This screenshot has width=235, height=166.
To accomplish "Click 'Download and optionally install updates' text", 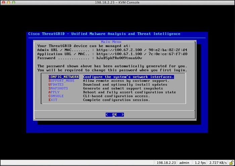I will 125,85.
